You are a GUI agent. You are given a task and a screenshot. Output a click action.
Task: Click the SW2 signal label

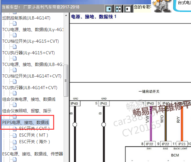pos(166,148)
